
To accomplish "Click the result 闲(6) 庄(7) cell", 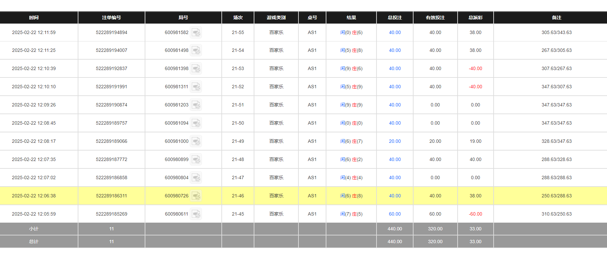I will [351, 141].
